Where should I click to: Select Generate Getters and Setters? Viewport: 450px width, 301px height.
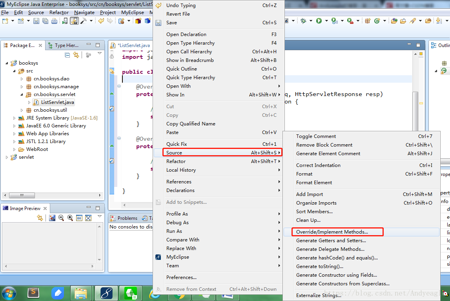(361, 241)
